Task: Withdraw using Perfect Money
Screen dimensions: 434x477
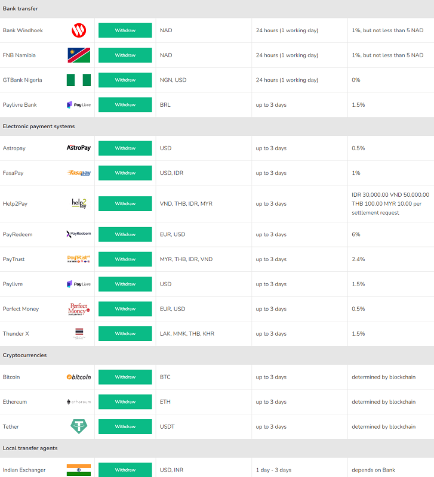Action: click(125, 309)
